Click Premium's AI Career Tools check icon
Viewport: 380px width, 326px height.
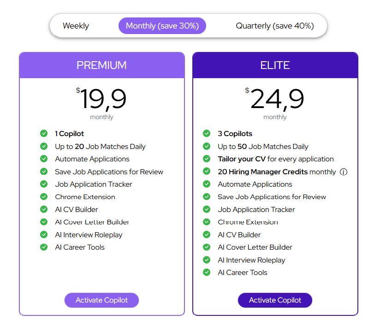click(x=44, y=247)
